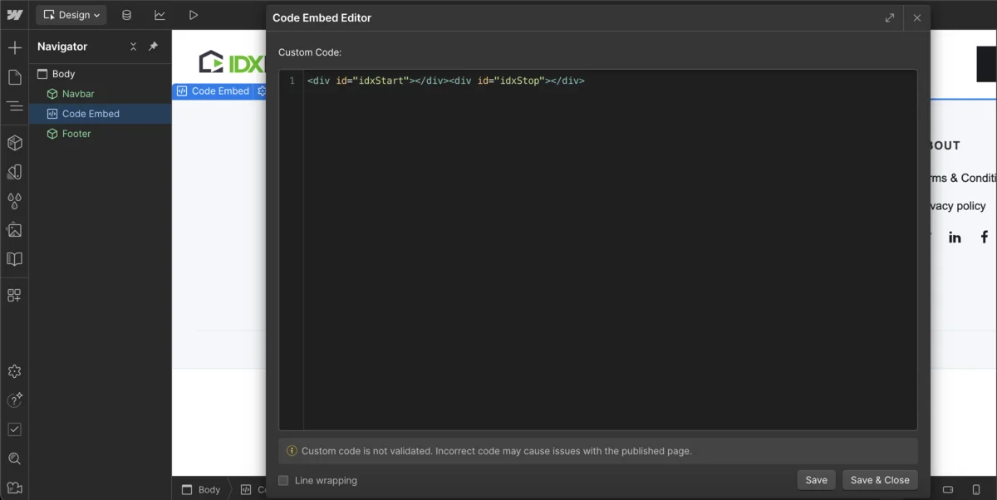Click the Preview play icon
The height and width of the screenshot is (500, 997).
tap(193, 15)
